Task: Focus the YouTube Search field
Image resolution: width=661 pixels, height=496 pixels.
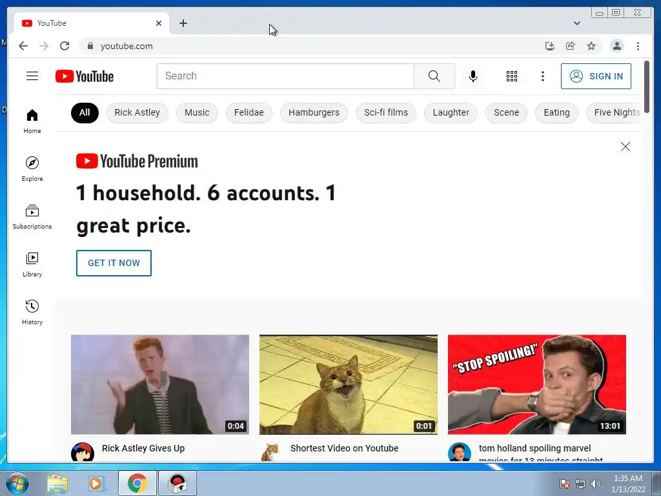Action: point(285,76)
